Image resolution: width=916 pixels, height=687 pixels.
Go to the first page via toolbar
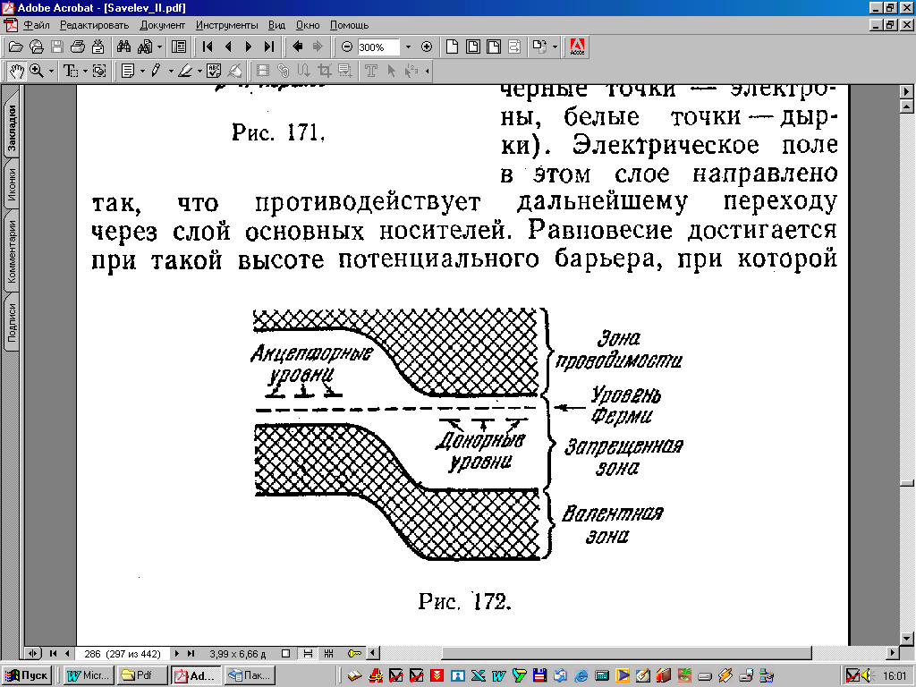[x=208, y=47]
